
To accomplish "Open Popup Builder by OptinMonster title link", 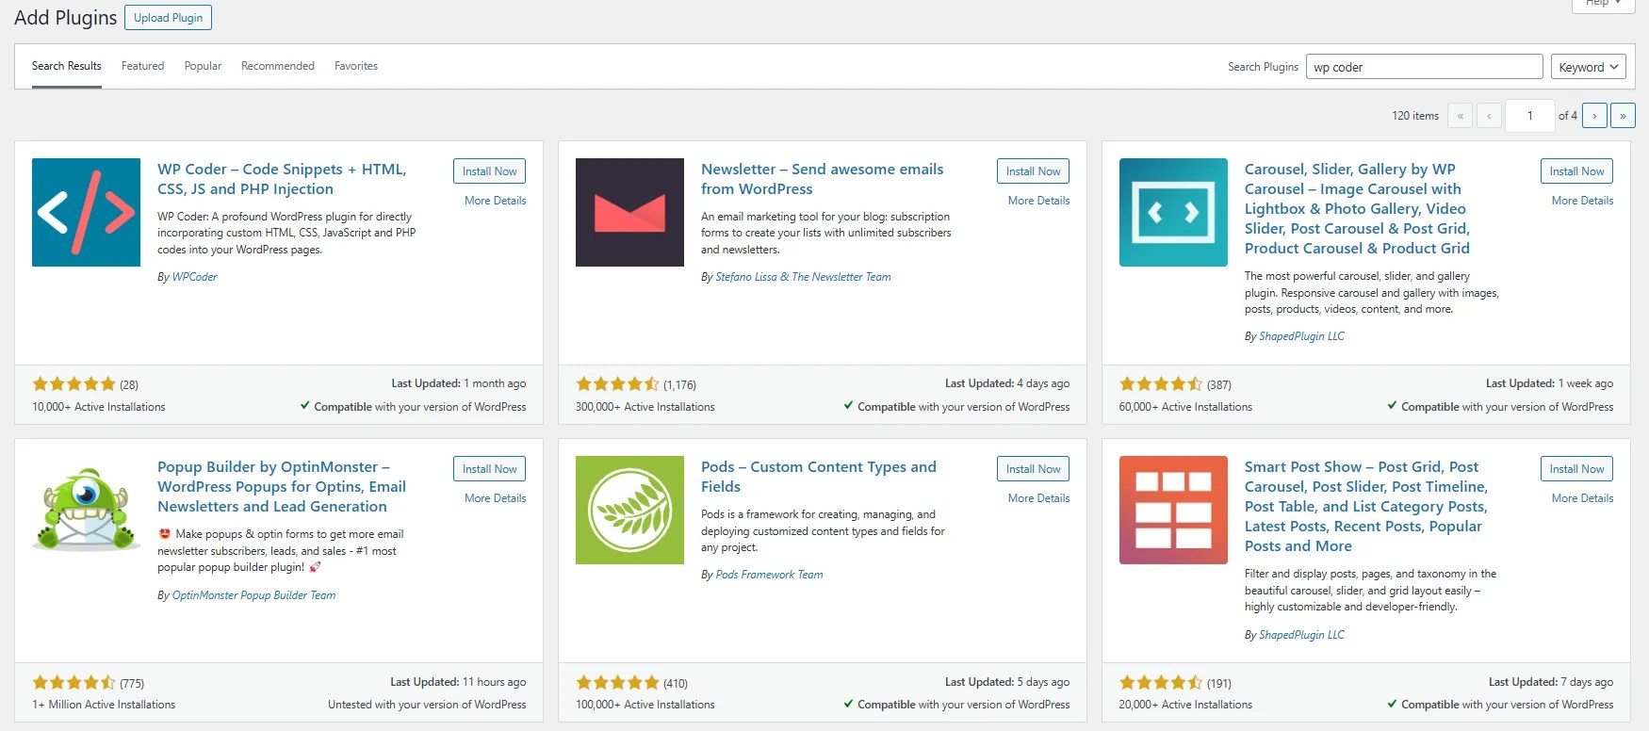I will [282, 487].
